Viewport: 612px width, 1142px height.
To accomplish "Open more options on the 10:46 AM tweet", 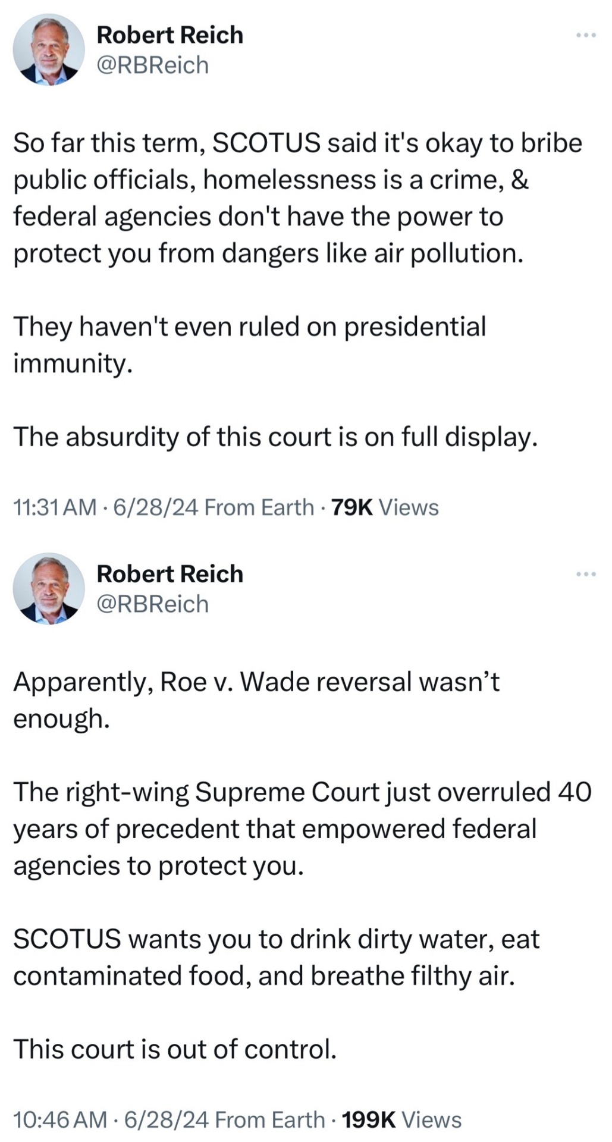I will pyautogui.click(x=586, y=574).
